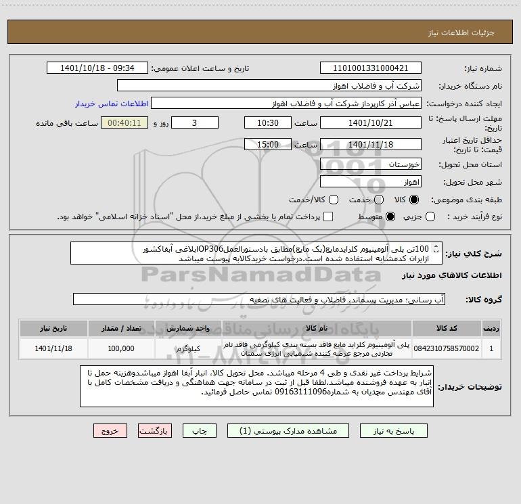521x504 pixels.
Task: Click product code 0842310758570002 cell
Action: click(447, 348)
